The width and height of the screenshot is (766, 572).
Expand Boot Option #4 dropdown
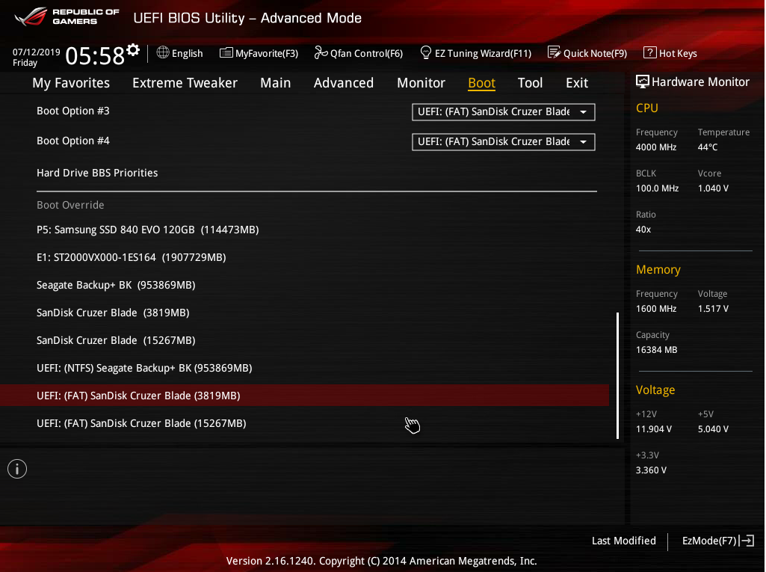click(503, 142)
